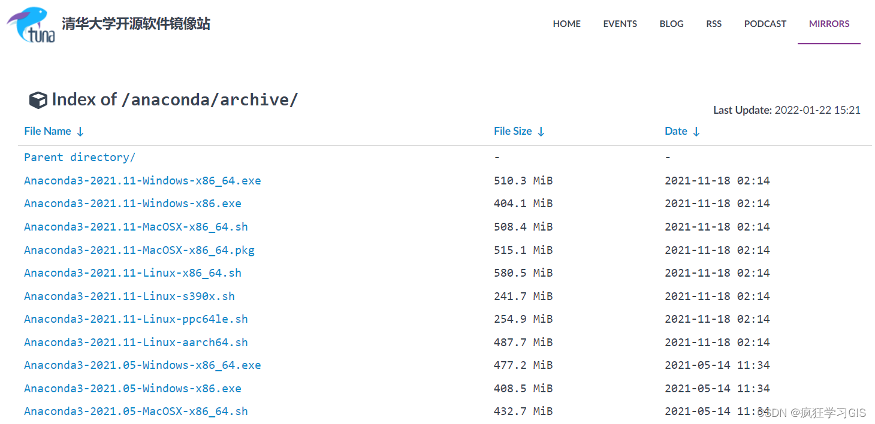Click the 清华大学开源软件镜像站 site title
Screen dimensions: 875x424
point(136,24)
